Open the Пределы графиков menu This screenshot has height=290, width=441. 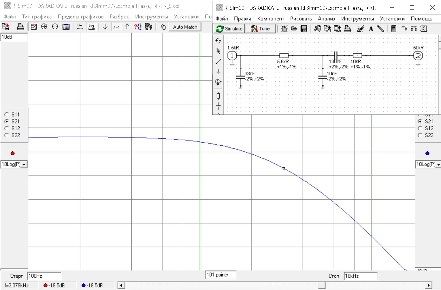80,17
